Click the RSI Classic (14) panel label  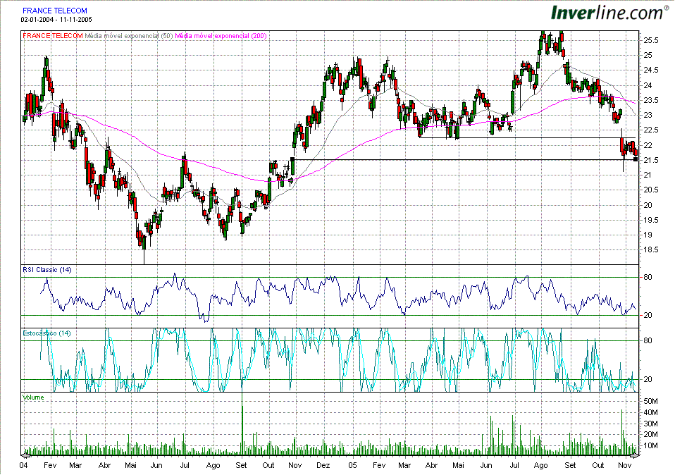[47, 270]
